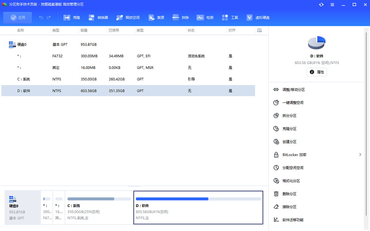The image size is (370, 231).
Task: Select the 300MB FAT partition block in disk map
Action: pos(47,207)
